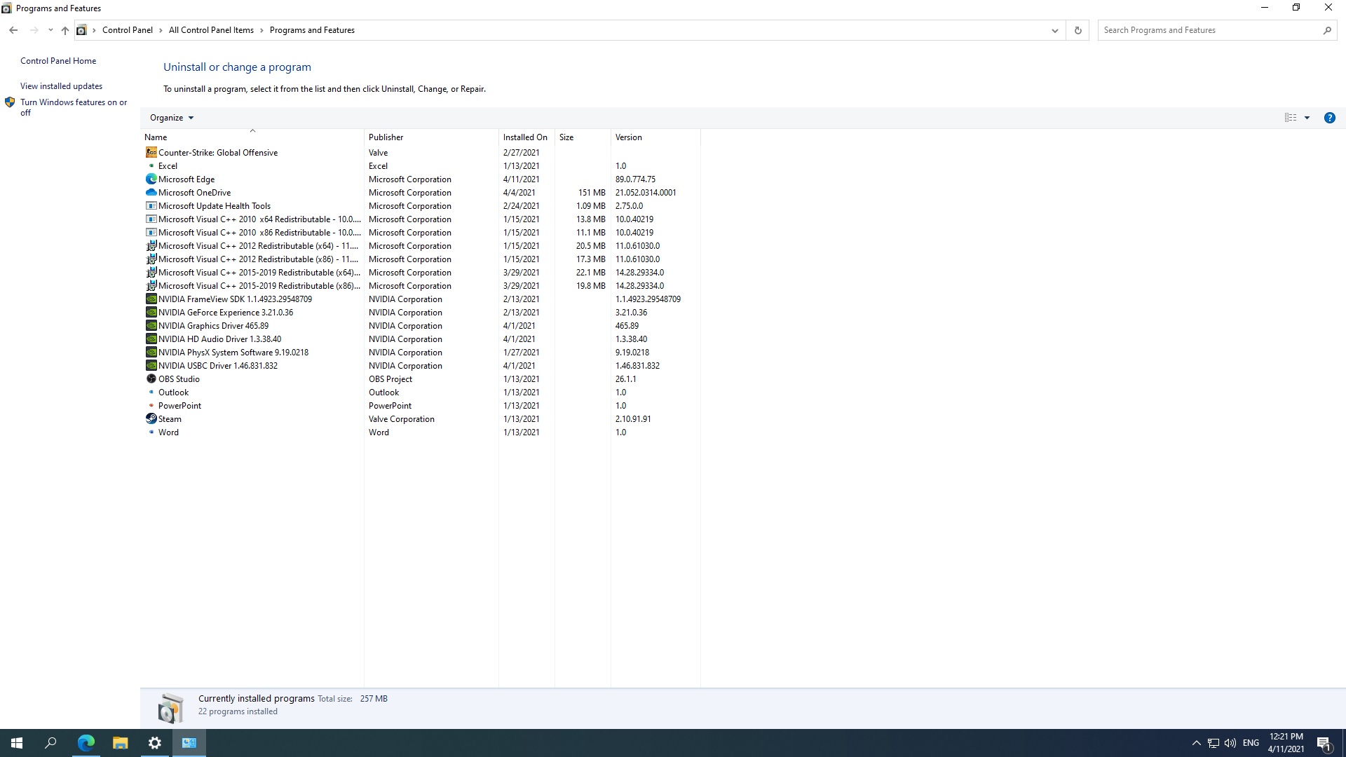The image size is (1346, 757).
Task: Select the NVIDIA HD Audio Driver 1.3.38.40 entry
Action: pyautogui.click(x=421, y=339)
